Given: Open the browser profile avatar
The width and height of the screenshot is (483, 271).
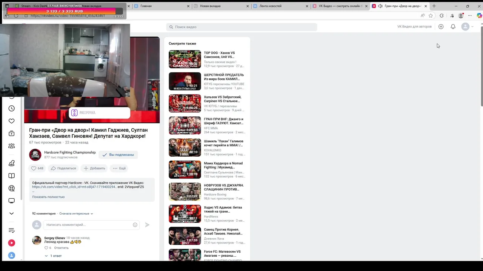Looking at the screenshot, I should [x=461, y=15].
